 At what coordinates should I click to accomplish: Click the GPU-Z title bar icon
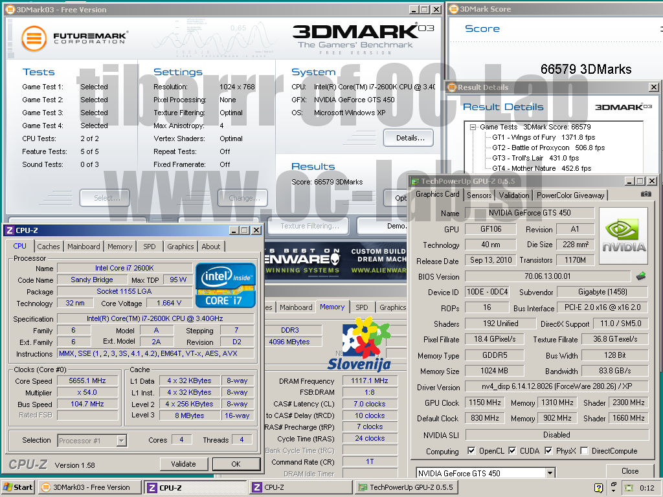[x=415, y=181]
